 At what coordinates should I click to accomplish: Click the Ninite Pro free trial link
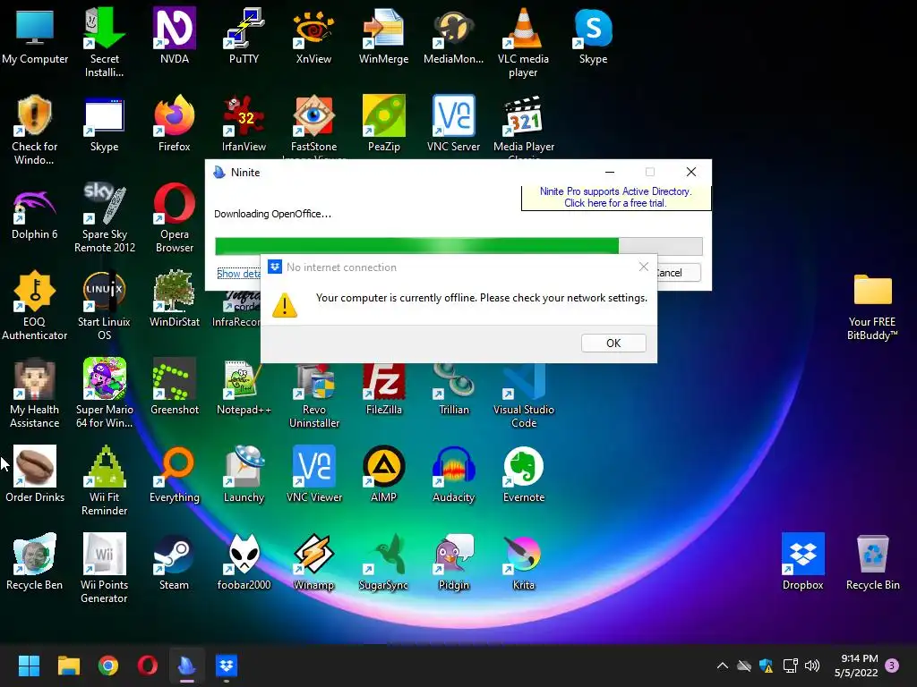click(x=615, y=198)
